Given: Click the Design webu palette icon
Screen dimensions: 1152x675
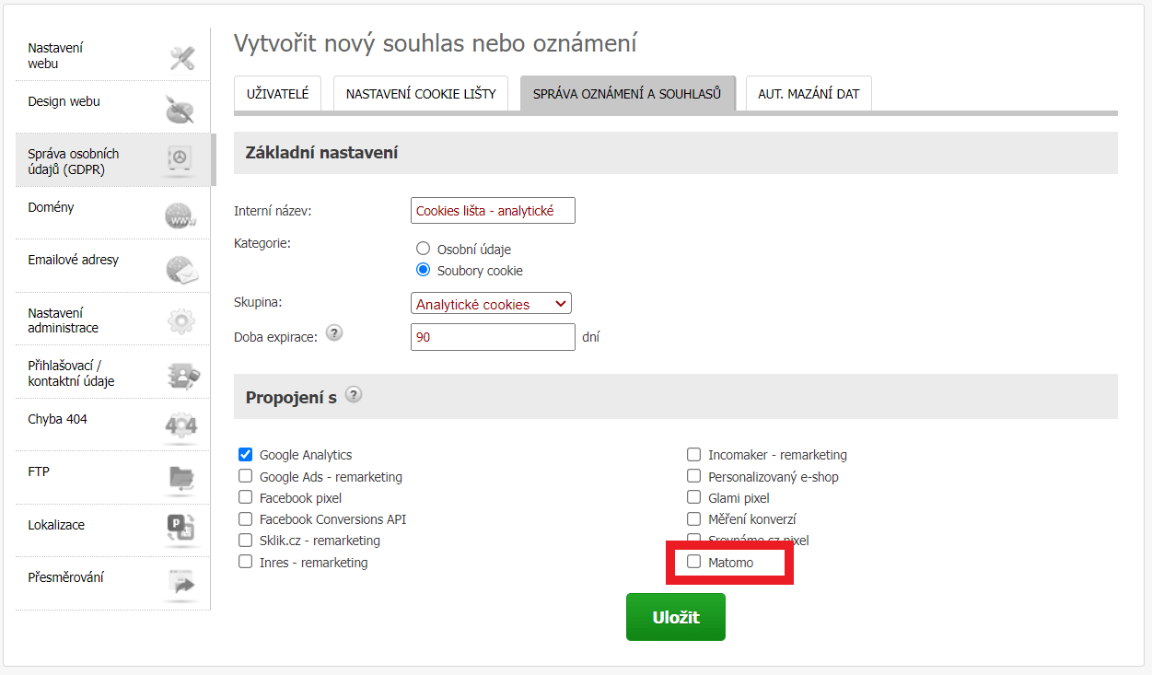Looking at the screenshot, I should tap(180, 110).
